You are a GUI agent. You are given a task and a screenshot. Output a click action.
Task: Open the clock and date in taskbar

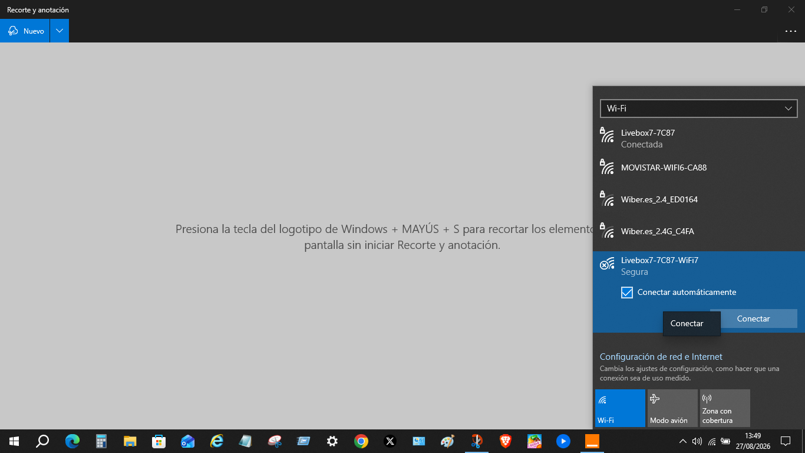753,441
